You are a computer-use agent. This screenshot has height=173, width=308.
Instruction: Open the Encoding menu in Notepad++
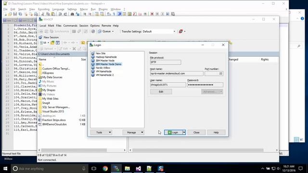pos(44,9)
